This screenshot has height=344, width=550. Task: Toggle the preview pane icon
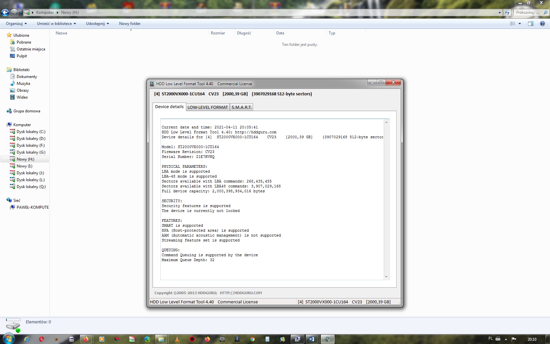pos(531,24)
